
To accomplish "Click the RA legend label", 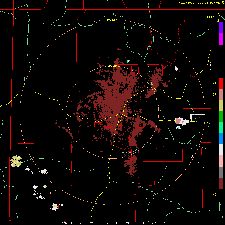I will (214, 128).
